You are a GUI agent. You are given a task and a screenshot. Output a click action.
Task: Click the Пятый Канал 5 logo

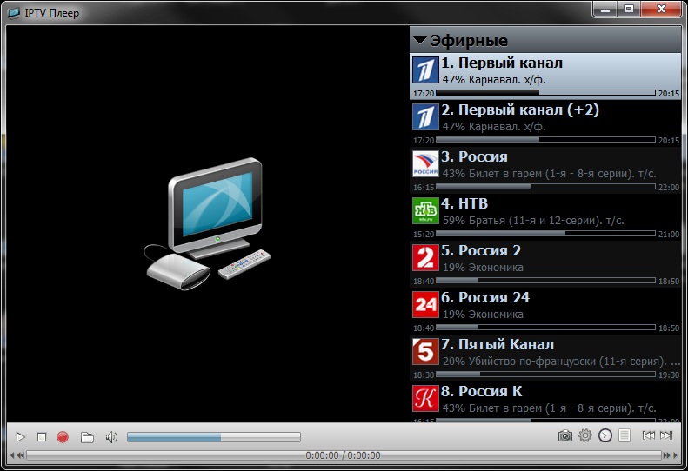(x=425, y=352)
